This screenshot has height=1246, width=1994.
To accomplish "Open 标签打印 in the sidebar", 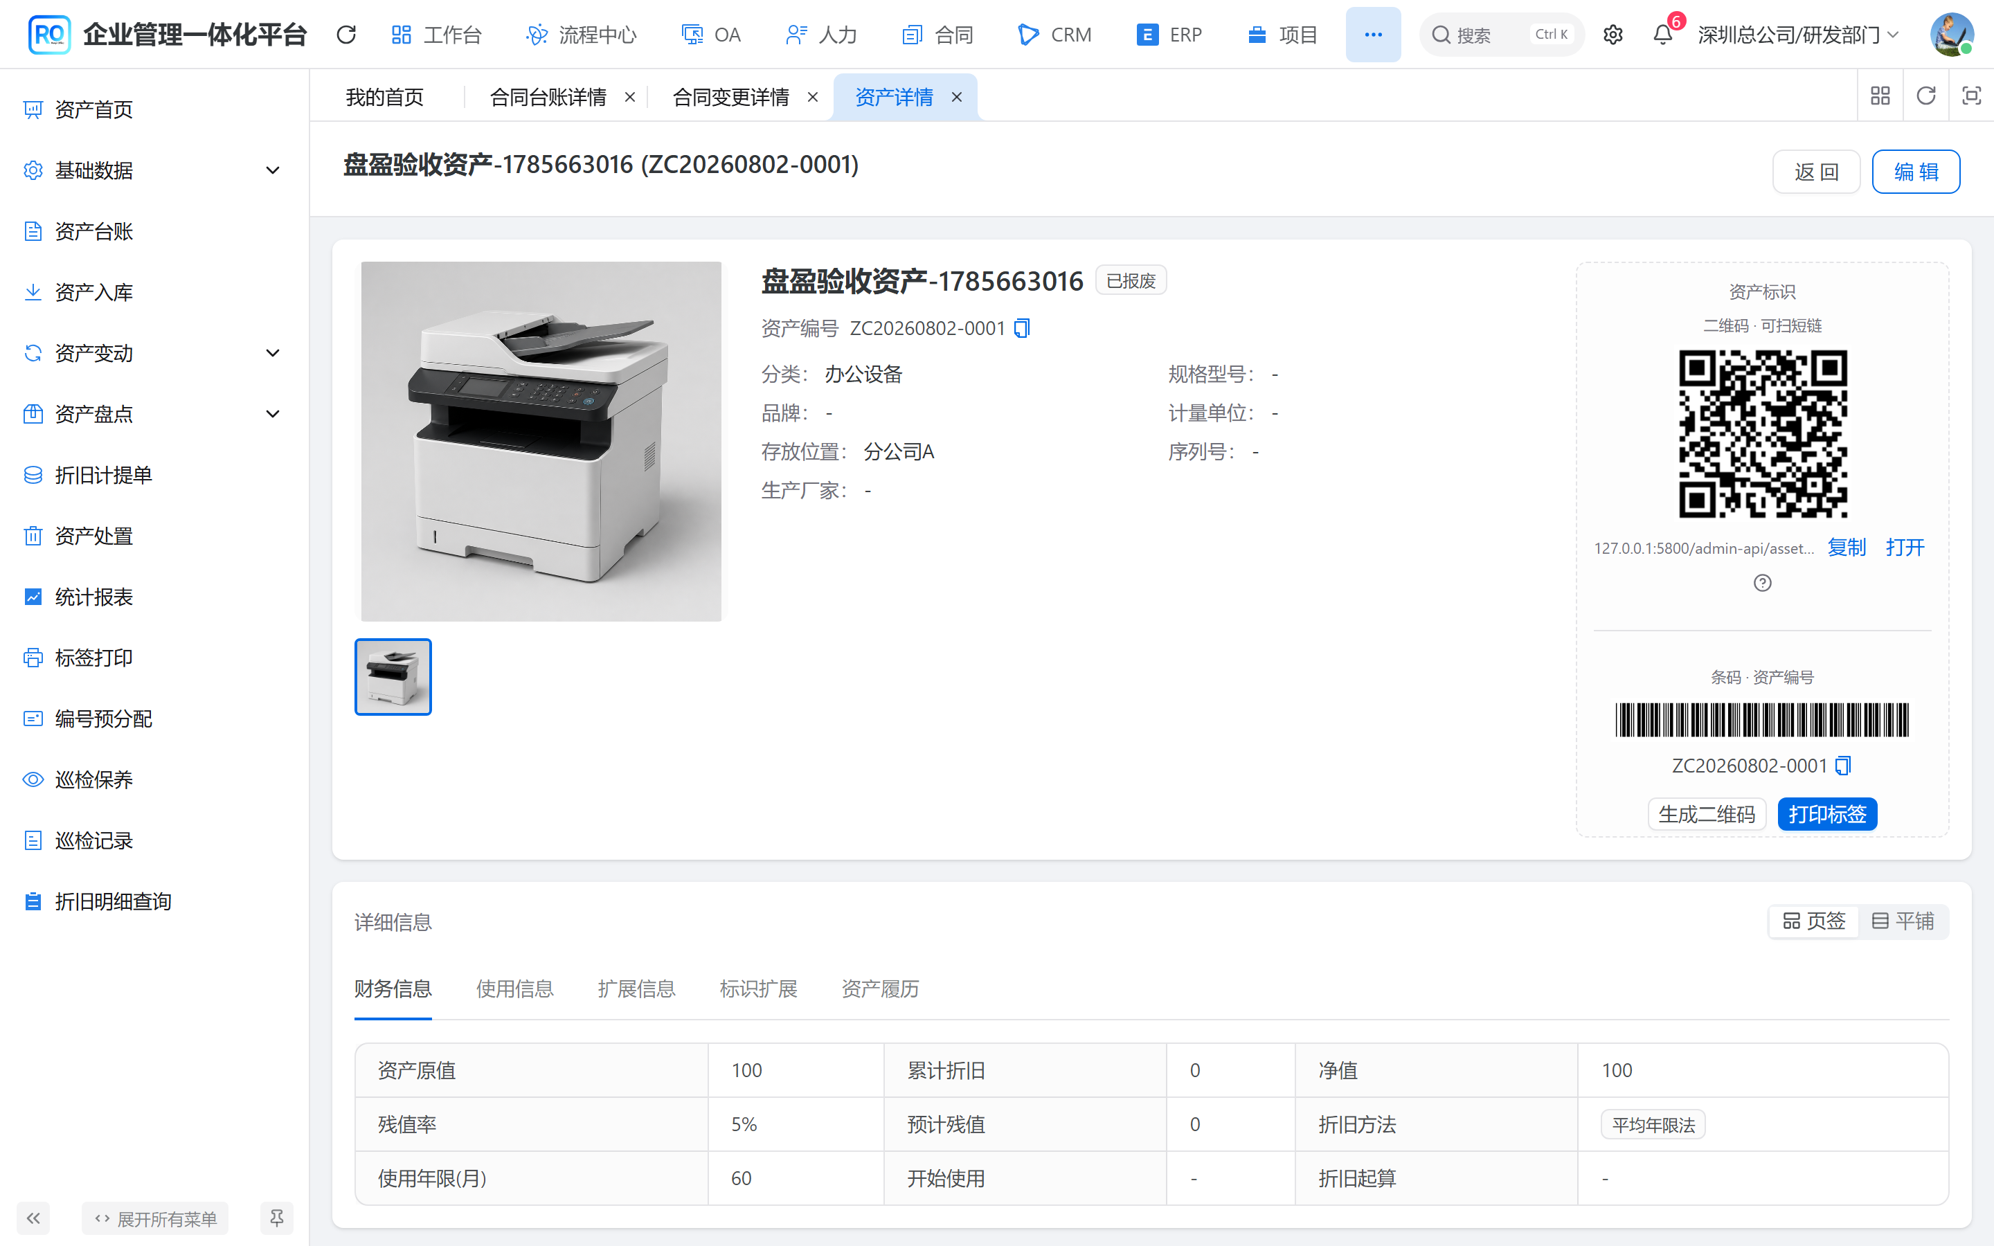I will click(154, 658).
